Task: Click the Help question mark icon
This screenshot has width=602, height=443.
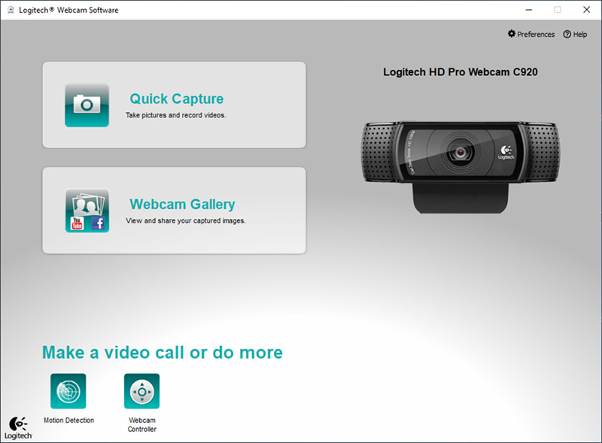Action: click(566, 34)
